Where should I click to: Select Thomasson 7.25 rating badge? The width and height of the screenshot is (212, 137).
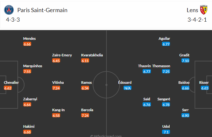pos(166,71)
